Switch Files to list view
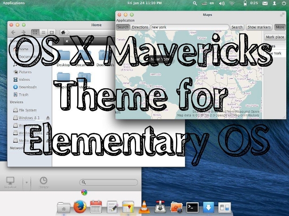The width and height of the screenshot is (289, 216). pyautogui.click(x=43, y=32)
